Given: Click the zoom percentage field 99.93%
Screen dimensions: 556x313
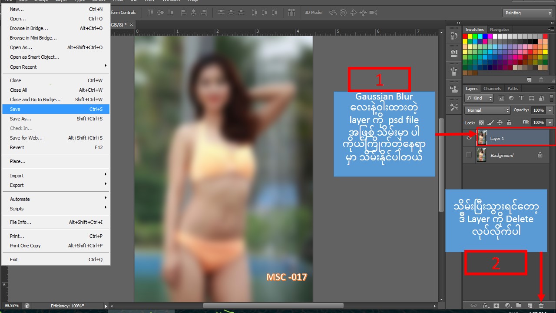Looking at the screenshot, I should point(12,306).
